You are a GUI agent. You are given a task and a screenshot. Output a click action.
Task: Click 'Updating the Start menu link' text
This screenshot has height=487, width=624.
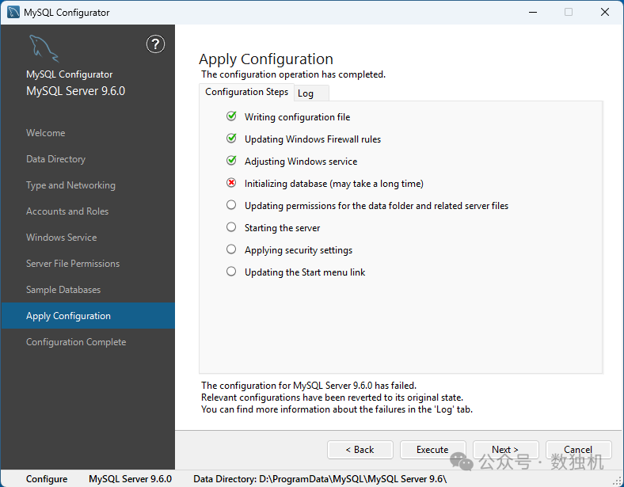click(x=305, y=272)
